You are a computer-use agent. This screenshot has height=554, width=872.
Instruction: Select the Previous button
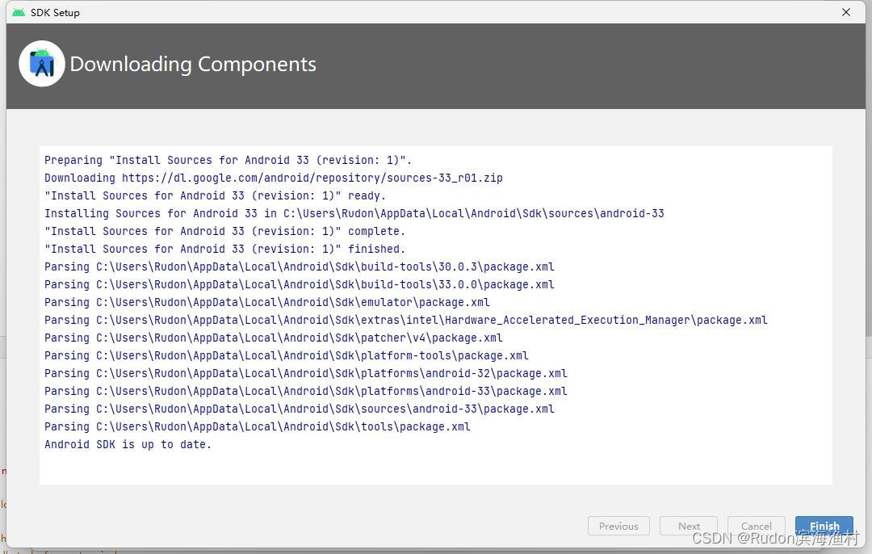click(618, 526)
